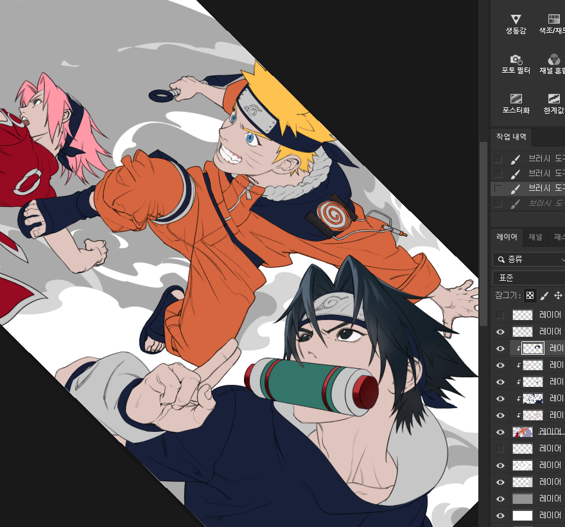Show the hidden topmost layer in layers list
Viewport: 565px width, 527px height.
coord(500,315)
